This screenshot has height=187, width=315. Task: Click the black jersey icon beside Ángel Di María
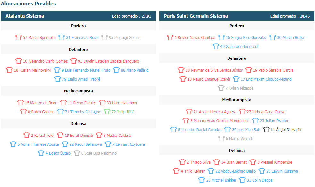[x=266, y=129]
